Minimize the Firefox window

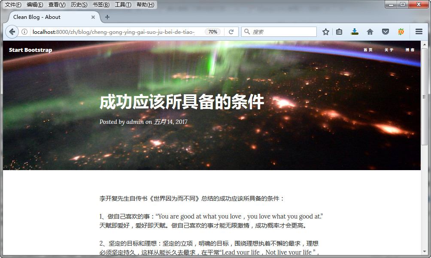[391, 4]
